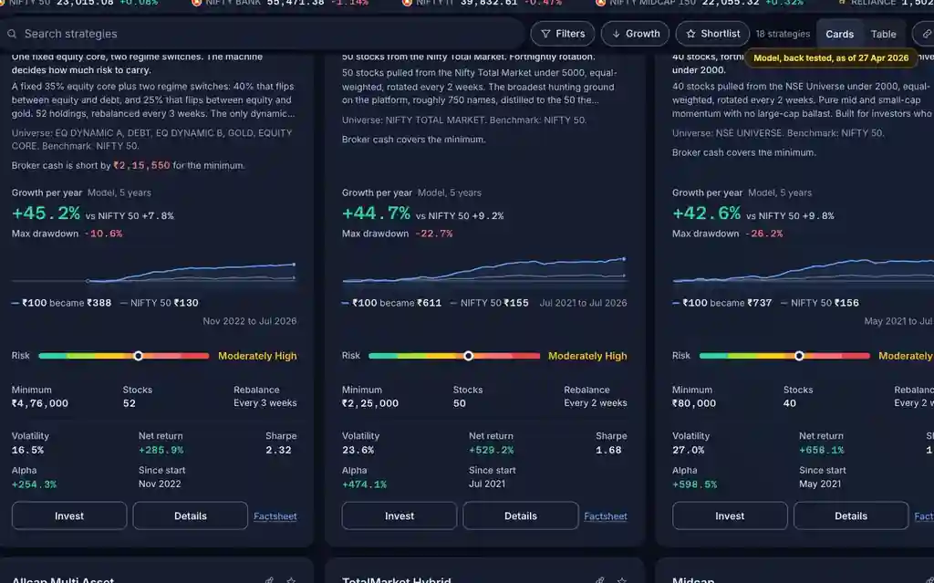934x583 pixels.
Task: Open Details for the +45.2% growth strategy
Action: pos(190,515)
